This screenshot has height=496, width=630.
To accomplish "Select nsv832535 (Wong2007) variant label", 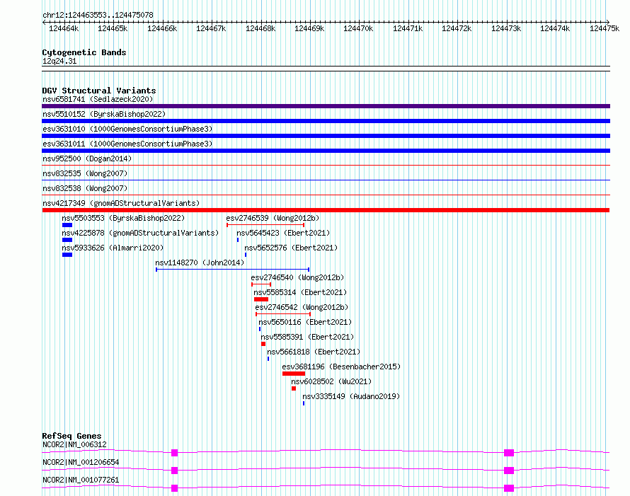I will pos(85,173).
